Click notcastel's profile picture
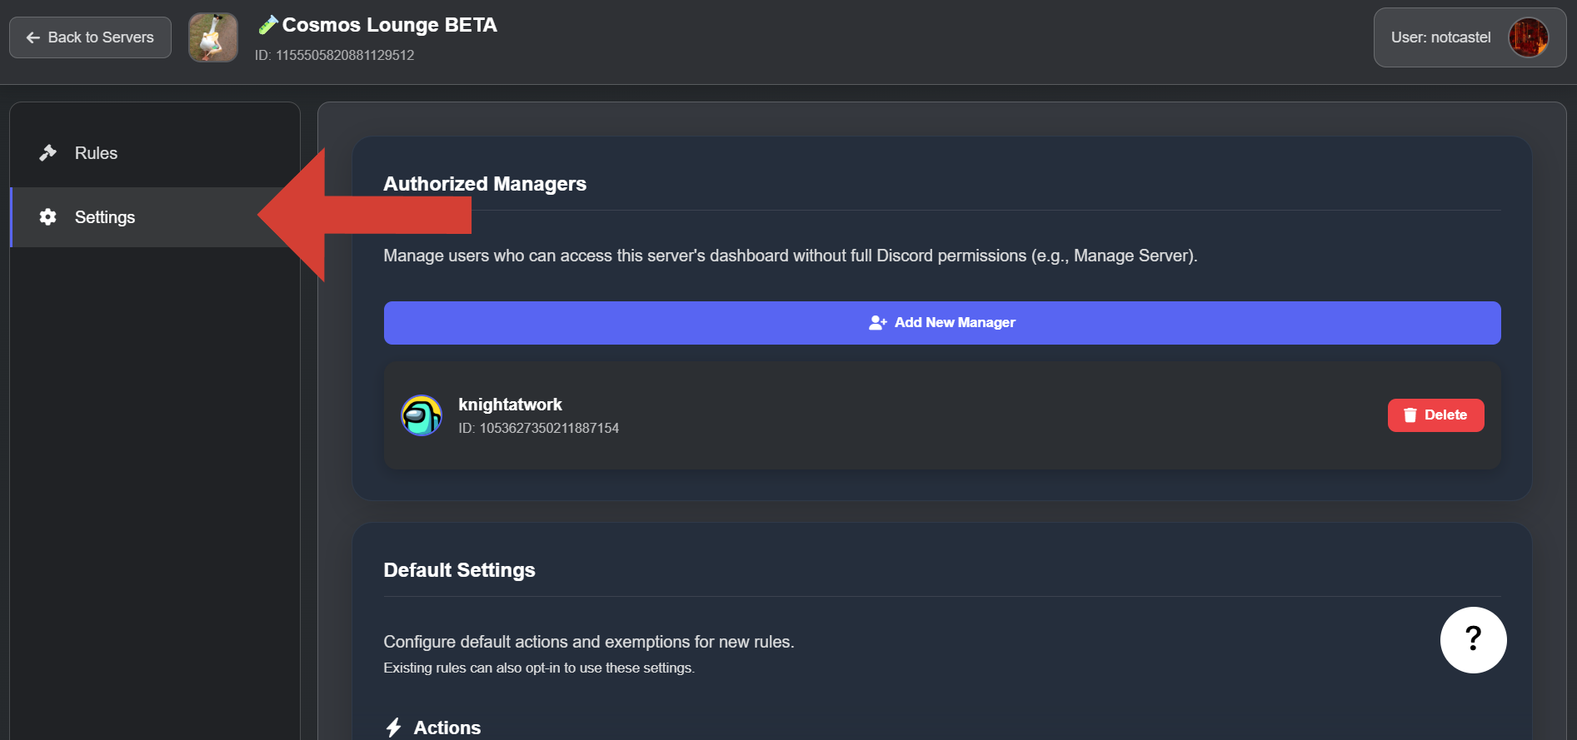 click(x=1528, y=37)
